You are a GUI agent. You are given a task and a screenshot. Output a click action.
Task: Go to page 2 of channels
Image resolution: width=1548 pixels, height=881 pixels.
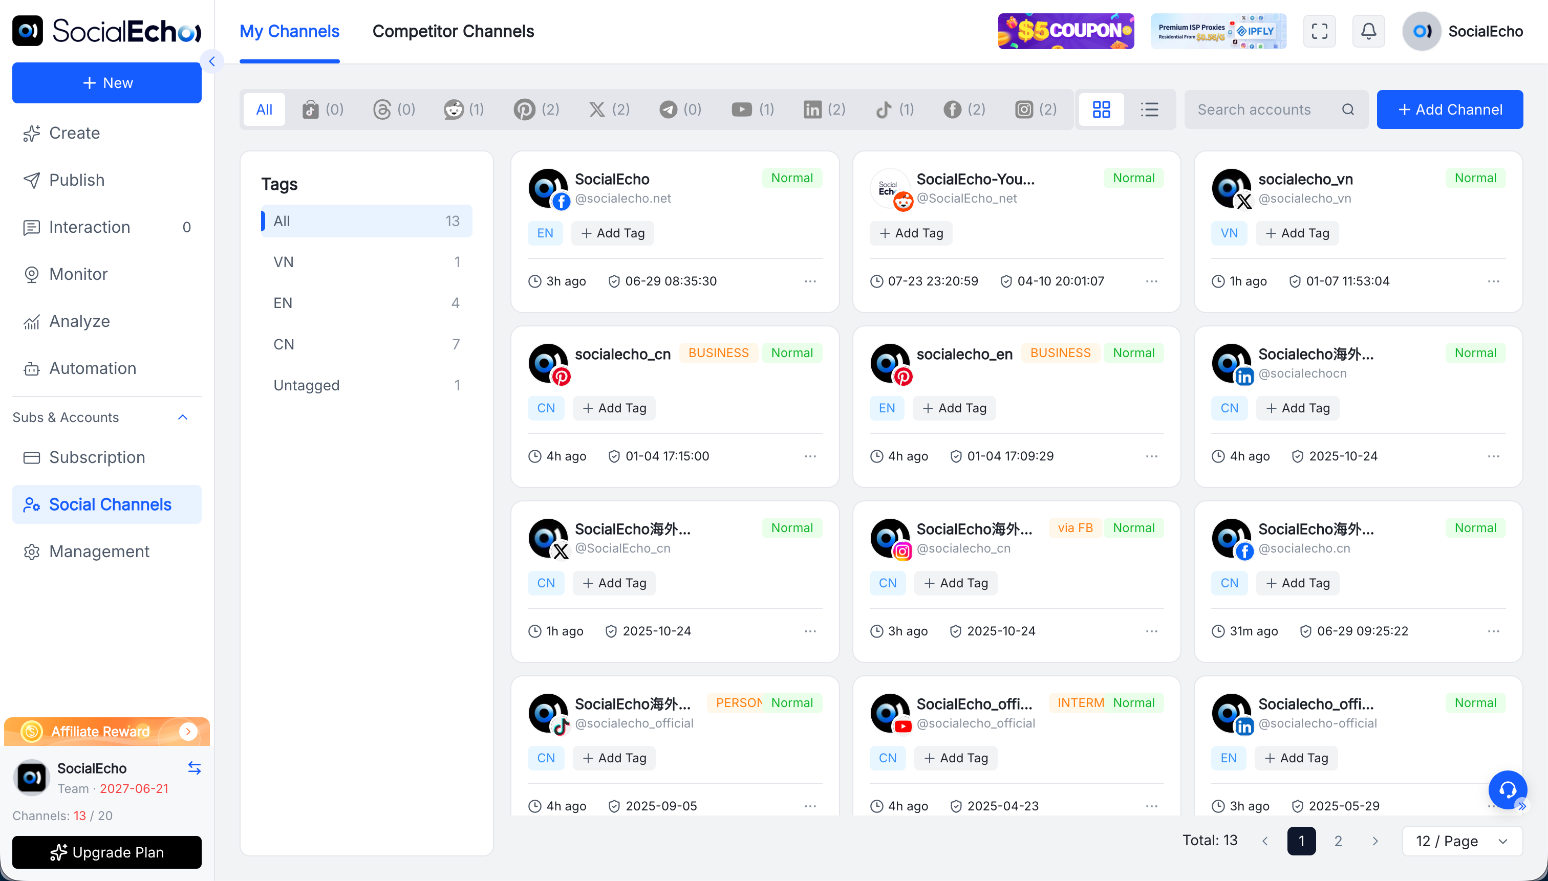click(1338, 841)
